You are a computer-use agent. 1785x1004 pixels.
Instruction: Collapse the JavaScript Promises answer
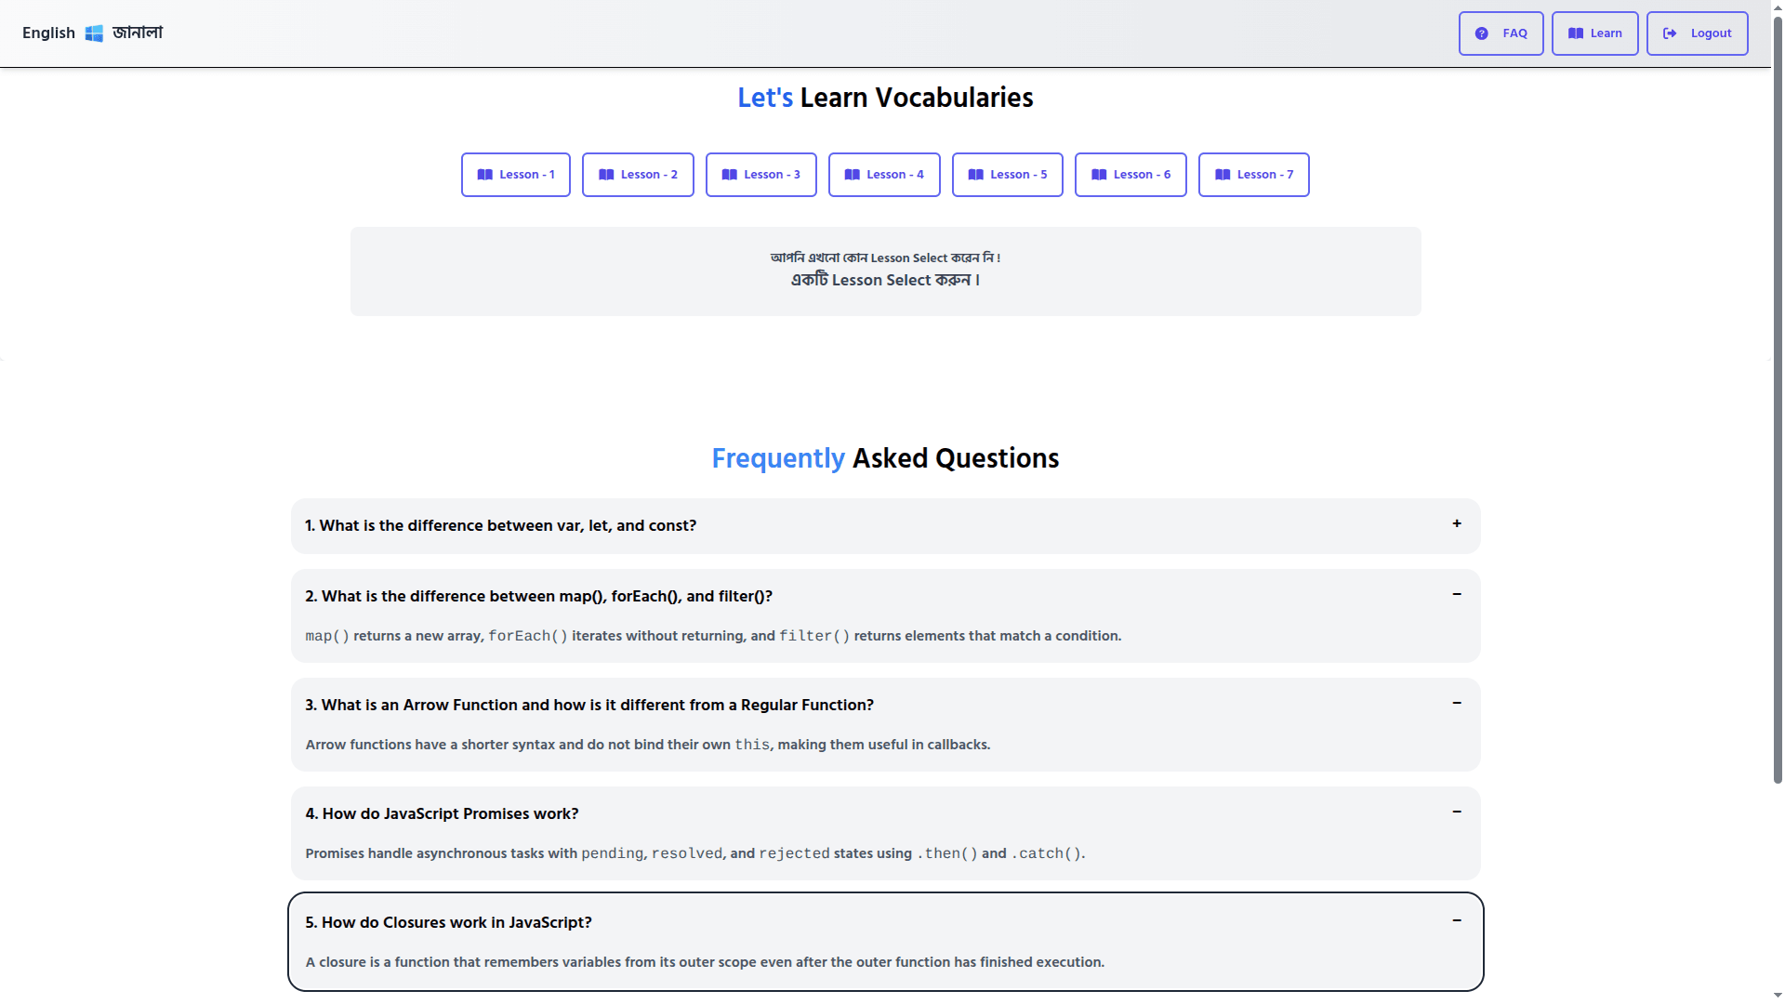tap(1456, 812)
